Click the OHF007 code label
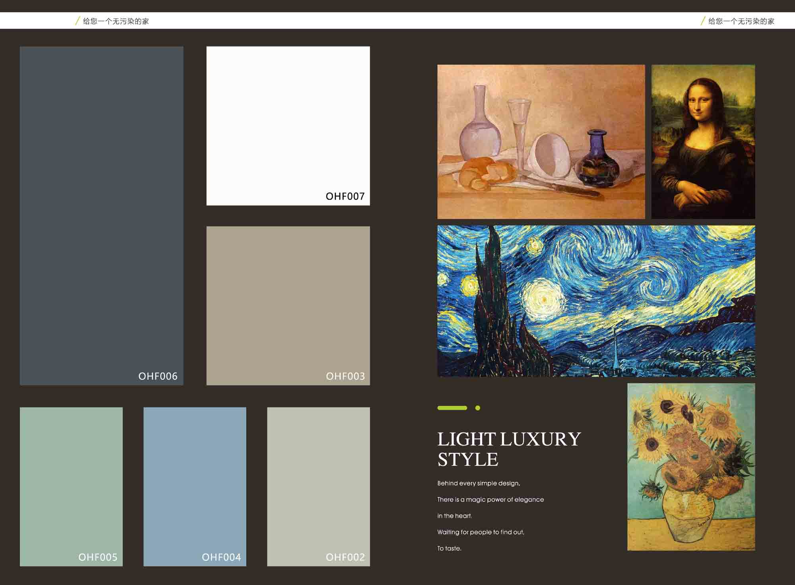The height and width of the screenshot is (585, 795). (x=345, y=196)
